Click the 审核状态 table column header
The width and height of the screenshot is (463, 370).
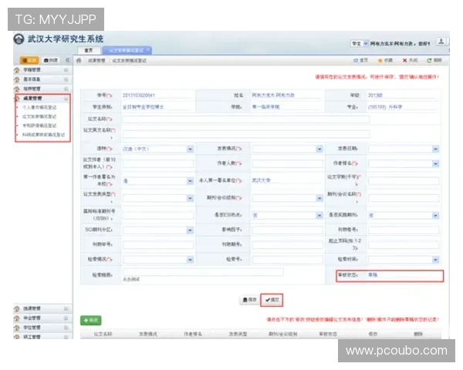[x=328, y=335]
